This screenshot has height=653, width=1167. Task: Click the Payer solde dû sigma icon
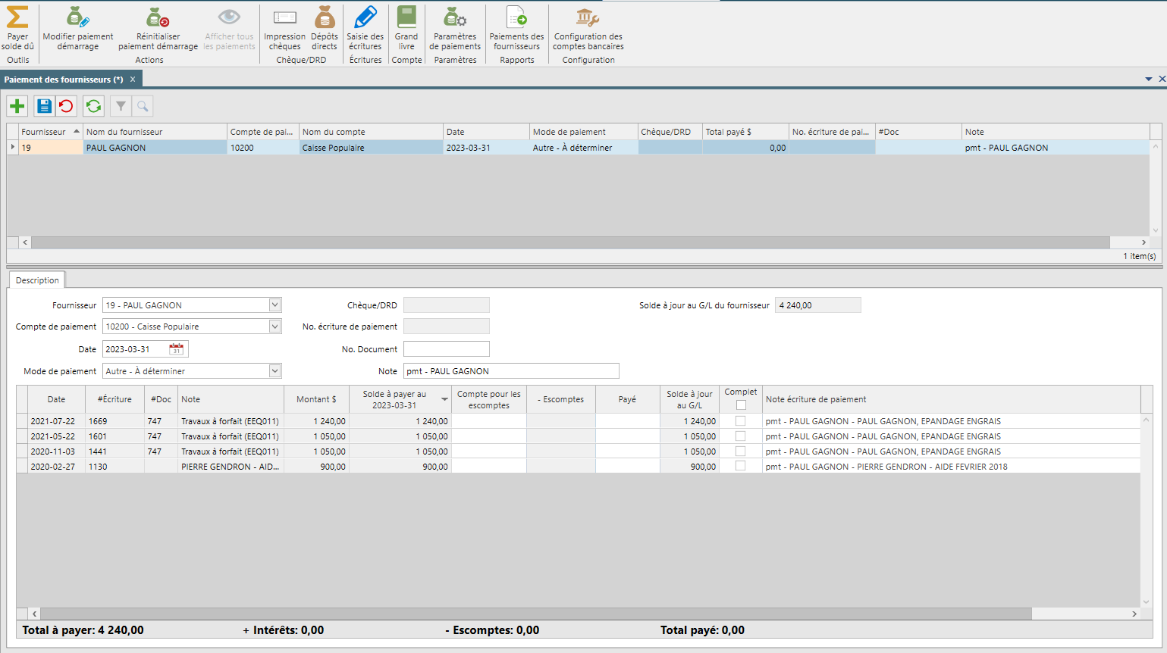[17, 17]
